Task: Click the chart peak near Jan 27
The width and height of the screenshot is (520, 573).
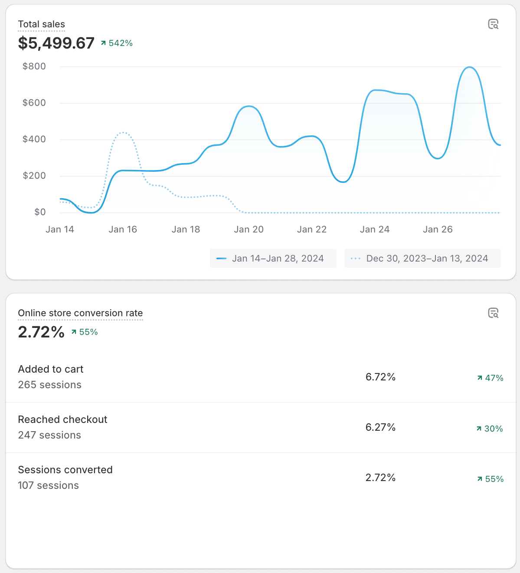Action: (x=469, y=67)
